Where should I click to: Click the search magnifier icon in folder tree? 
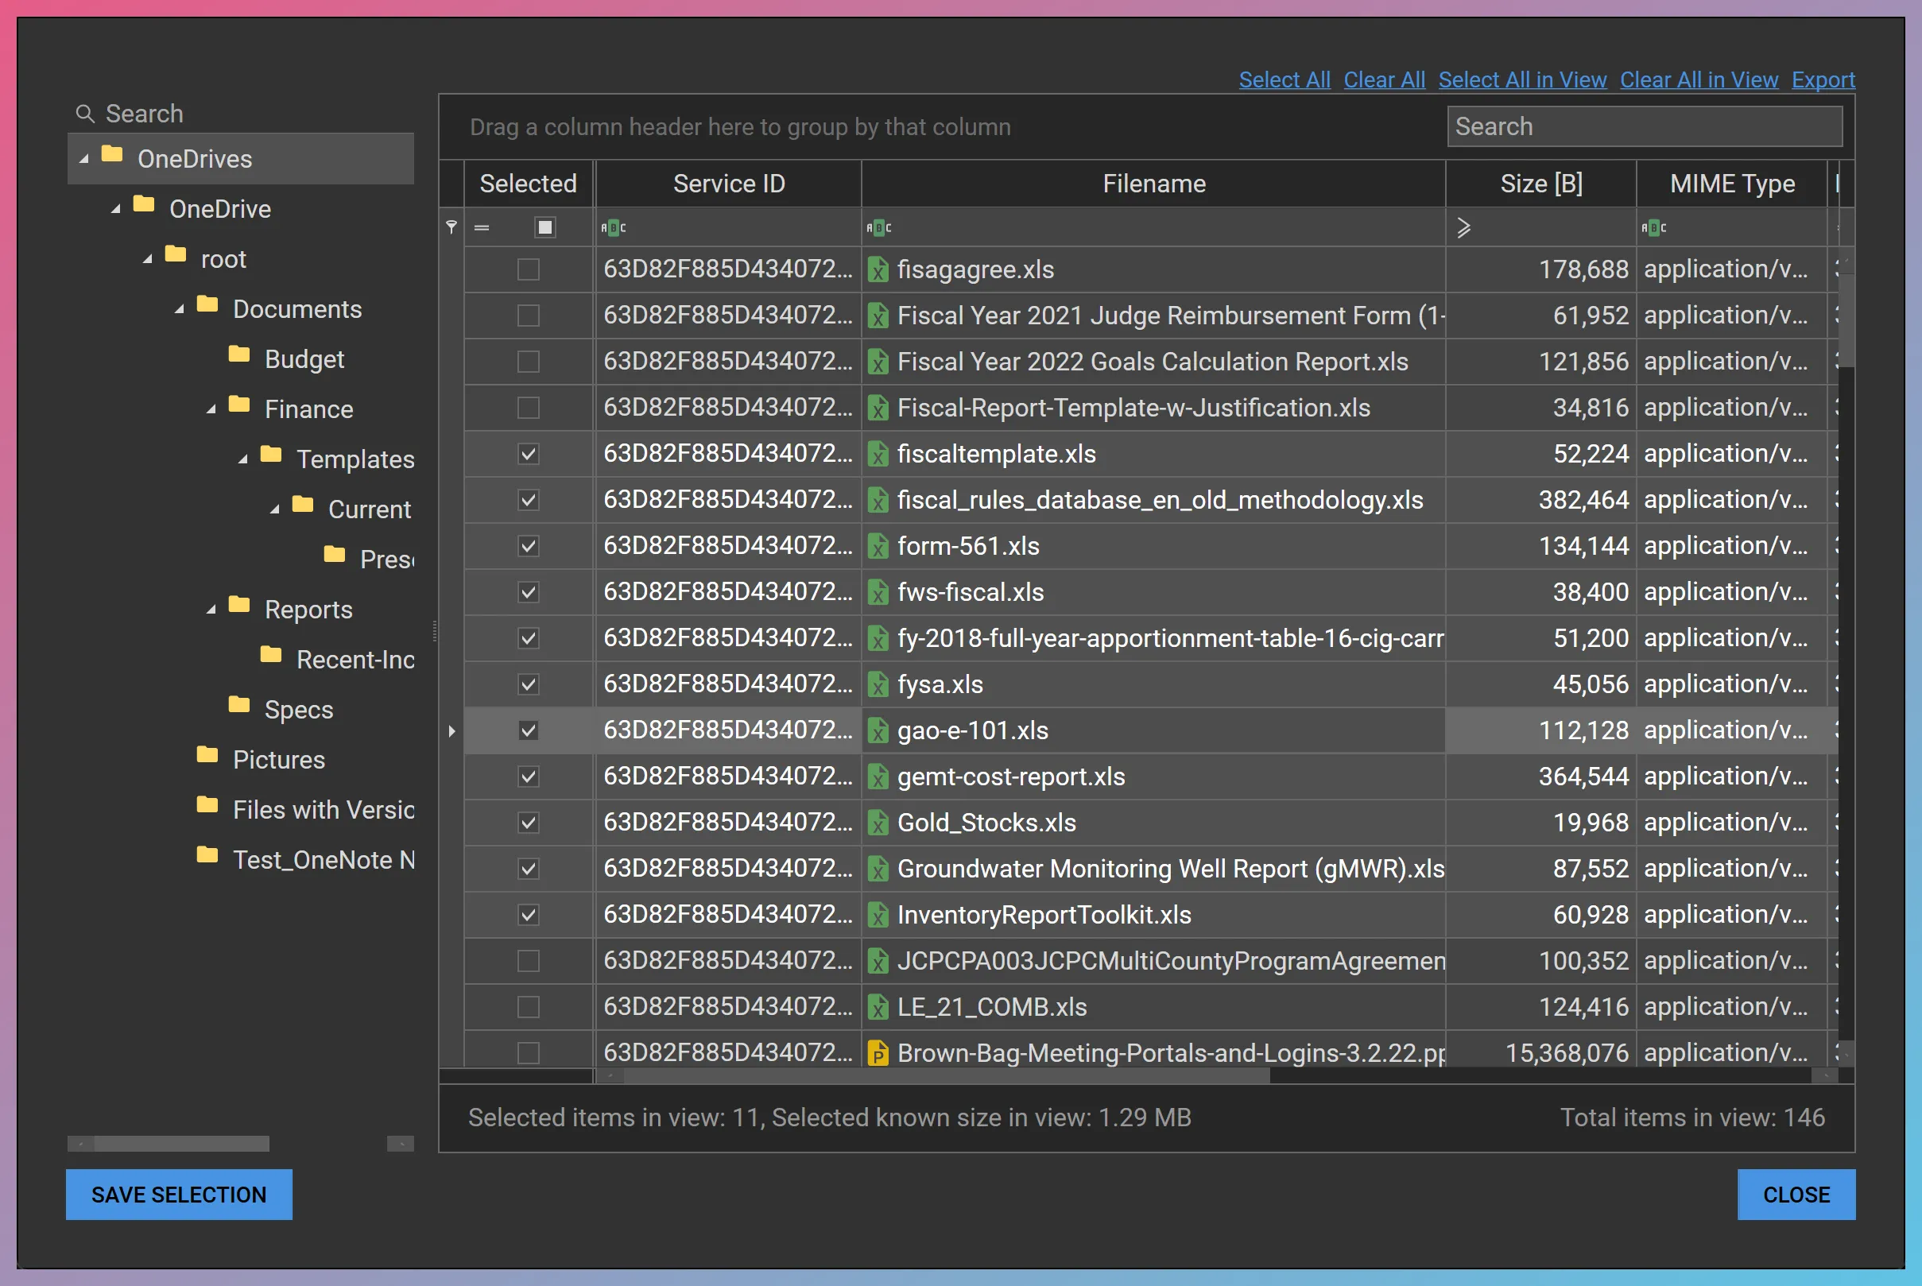pos(84,113)
